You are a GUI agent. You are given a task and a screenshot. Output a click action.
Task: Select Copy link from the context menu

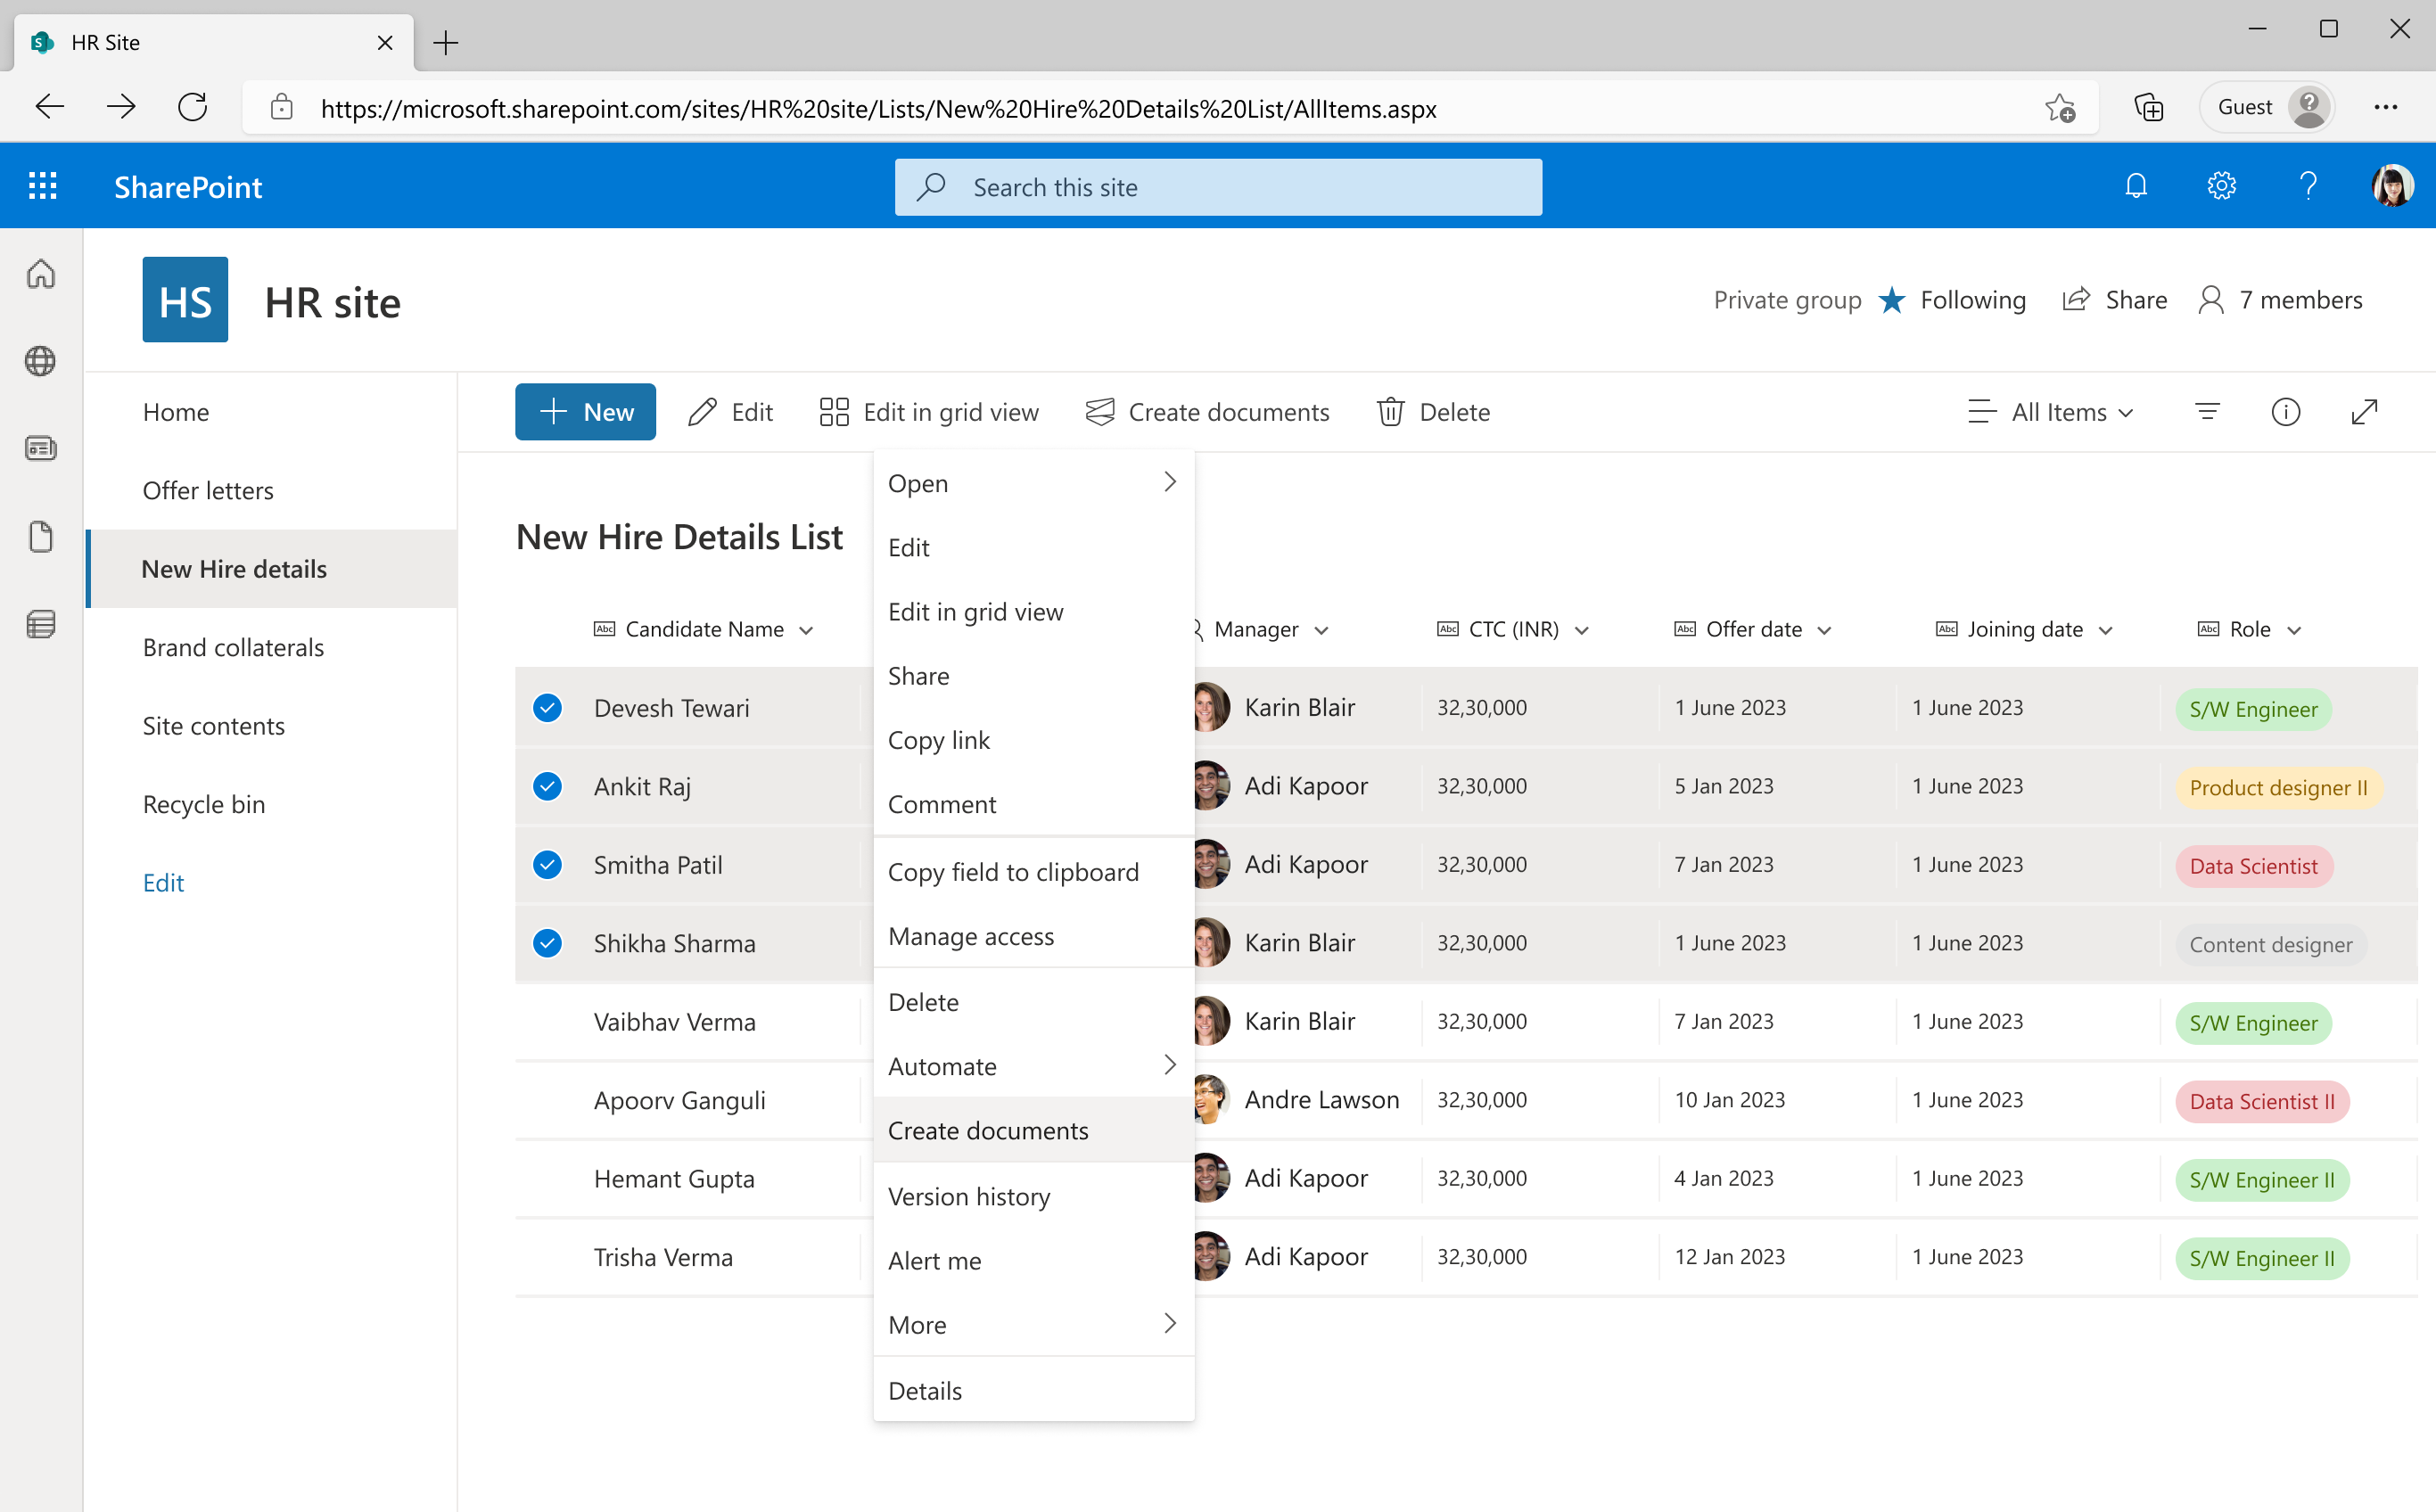1033,740
